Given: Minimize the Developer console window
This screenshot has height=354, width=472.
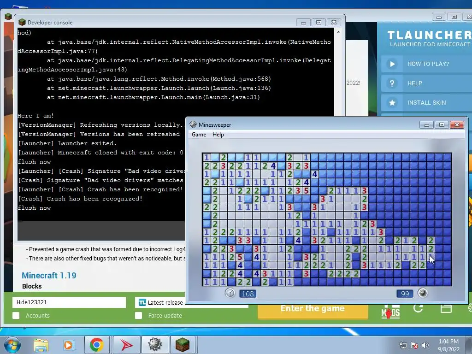Looking at the screenshot, I should coord(303,23).
